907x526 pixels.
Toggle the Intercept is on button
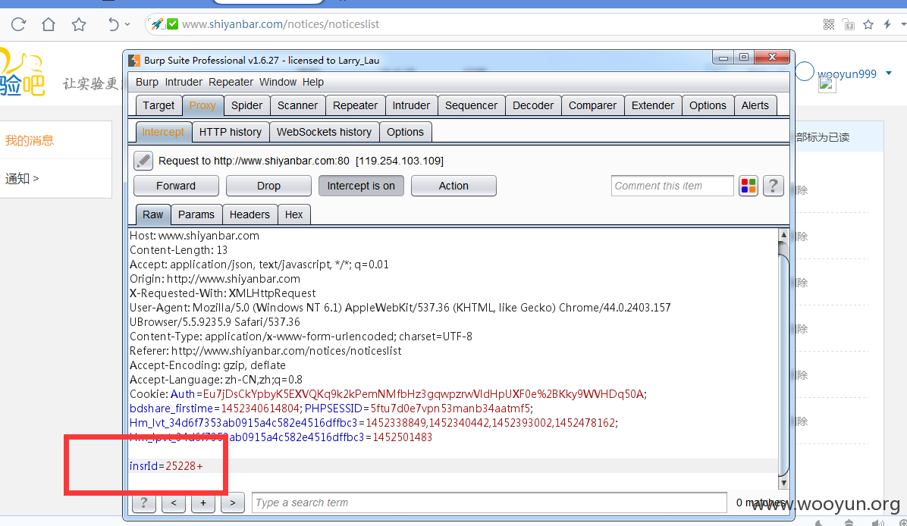(361, 186)
